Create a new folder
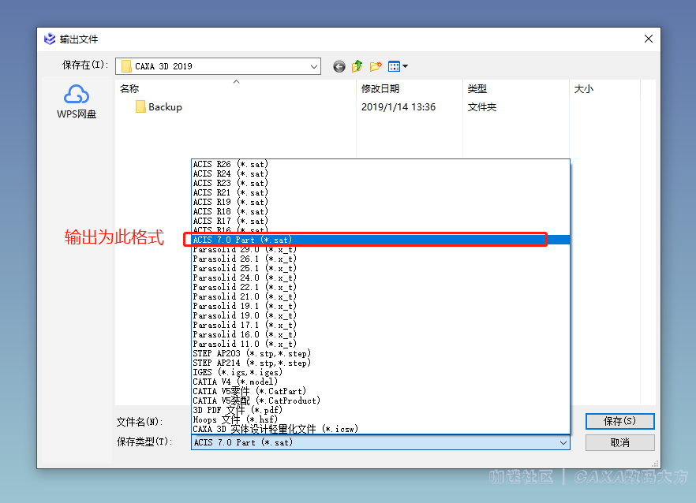 376,66
